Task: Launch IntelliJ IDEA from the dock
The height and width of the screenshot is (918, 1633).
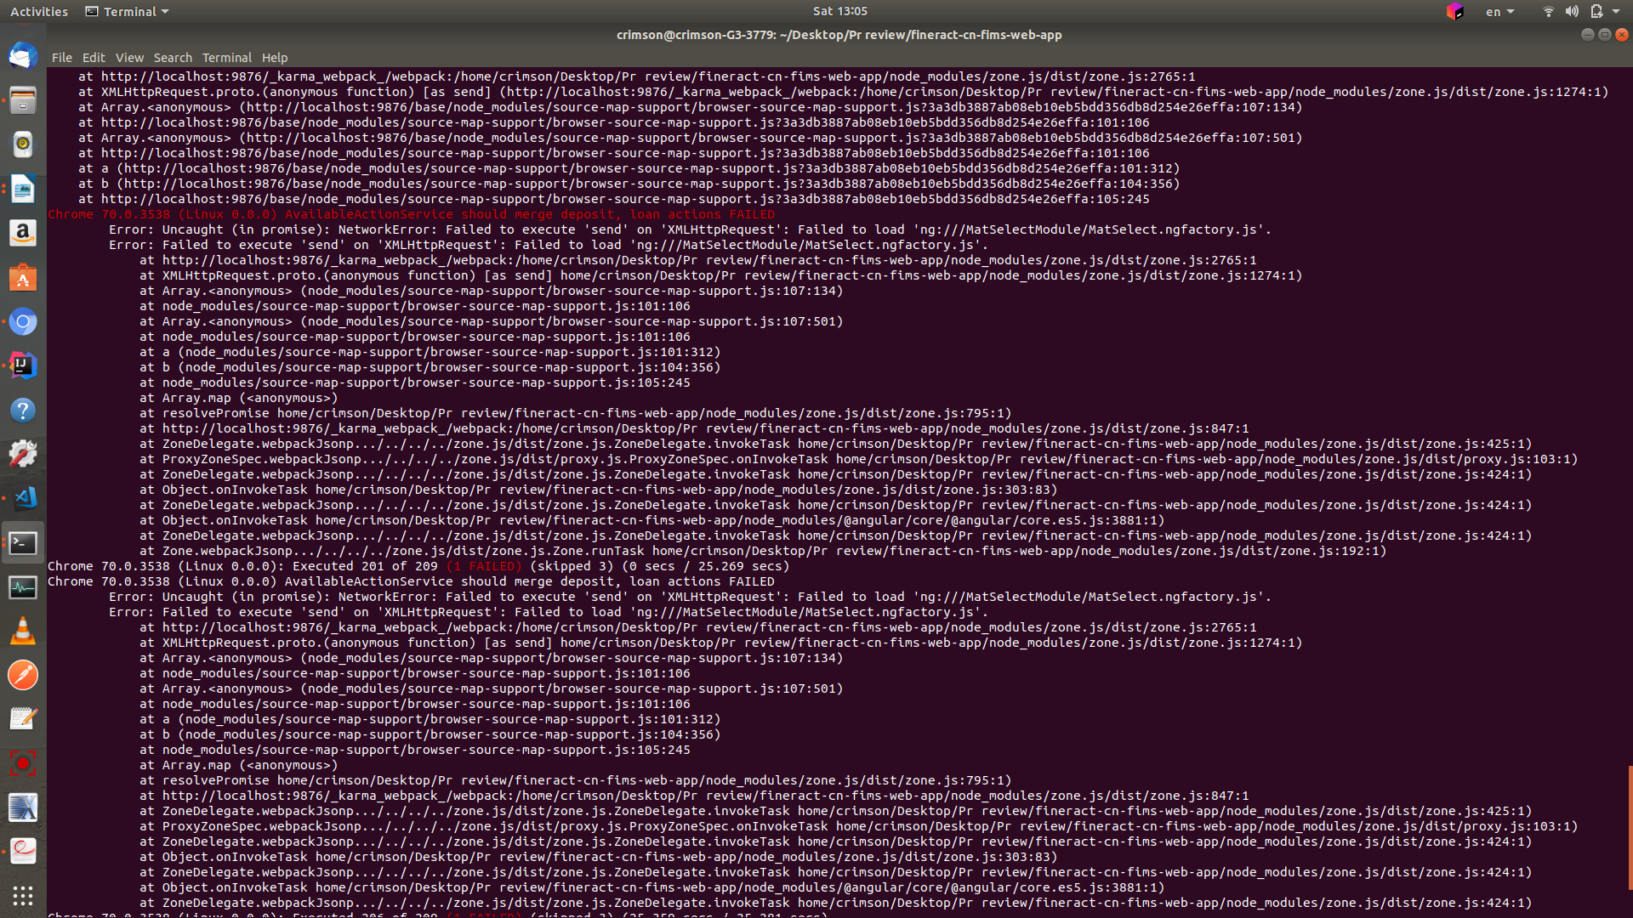Action: tap(23, 365)
